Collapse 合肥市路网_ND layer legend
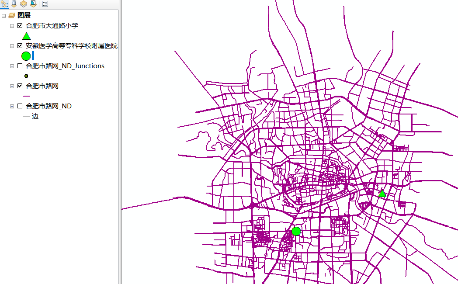Screen dimensions: 458x284 [x=12, y=107]
